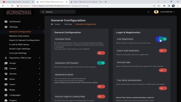Open Website Information settings
181x102 pixels.
pyautogui.click(x=19, y=36)
